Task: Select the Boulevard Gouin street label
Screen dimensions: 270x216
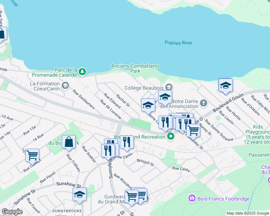Action: click(228, 103)
